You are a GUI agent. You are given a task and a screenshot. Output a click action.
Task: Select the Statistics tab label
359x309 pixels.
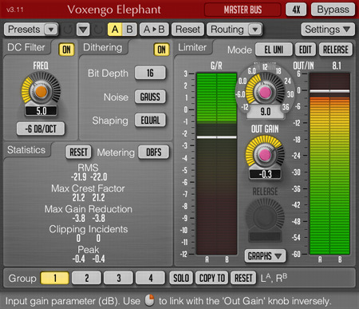pos(26,150)
